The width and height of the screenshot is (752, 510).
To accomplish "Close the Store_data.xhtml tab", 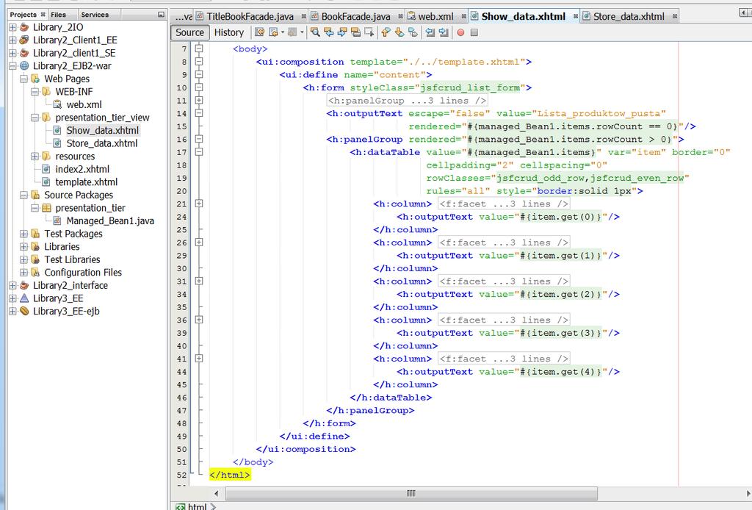I will 675,16.
